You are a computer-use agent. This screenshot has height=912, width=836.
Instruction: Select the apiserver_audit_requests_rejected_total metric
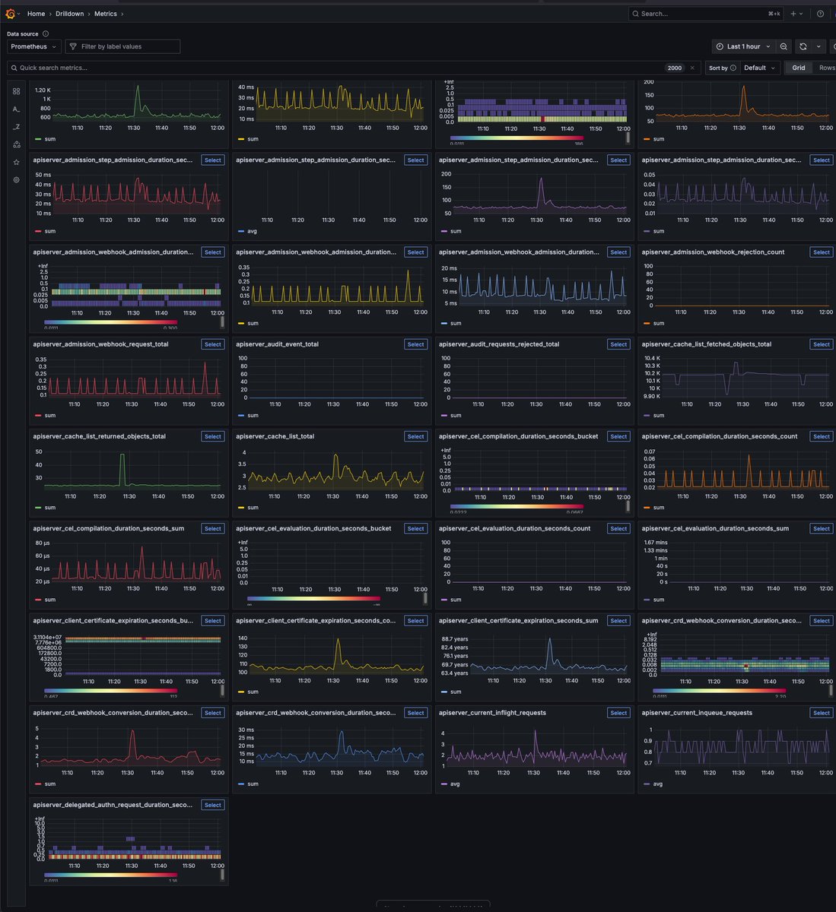pyautogui.click(x=618, y=344)
